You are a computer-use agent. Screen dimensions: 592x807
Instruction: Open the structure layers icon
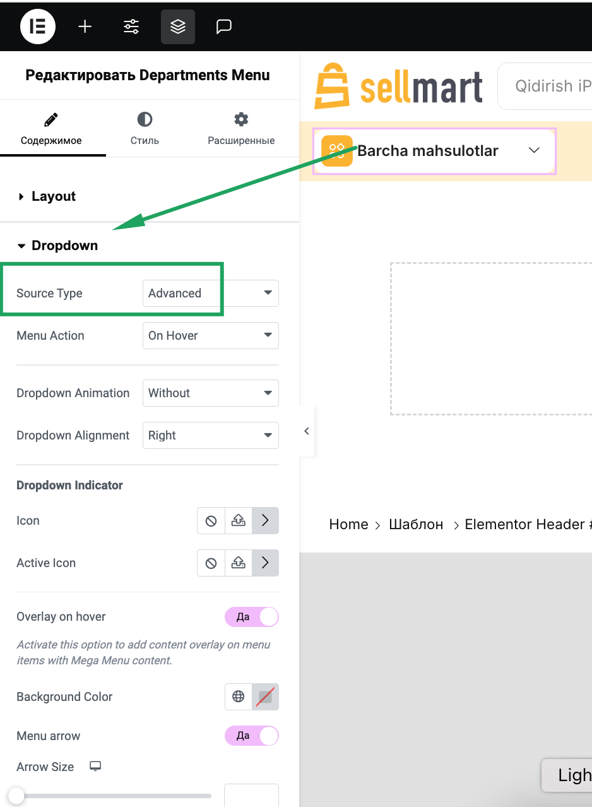(x=178, y=27)
